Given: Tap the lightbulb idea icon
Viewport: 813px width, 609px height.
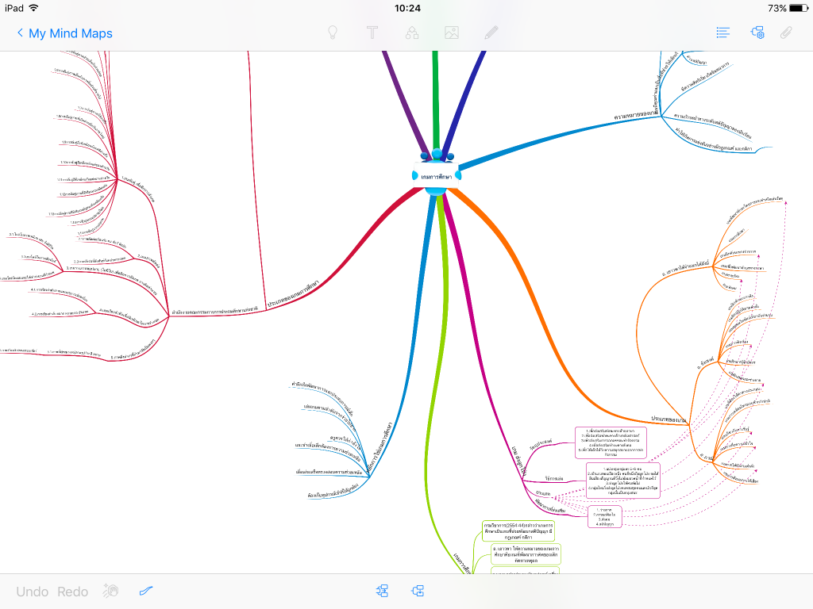Looking at the screenshot, I should pos(333,33).
